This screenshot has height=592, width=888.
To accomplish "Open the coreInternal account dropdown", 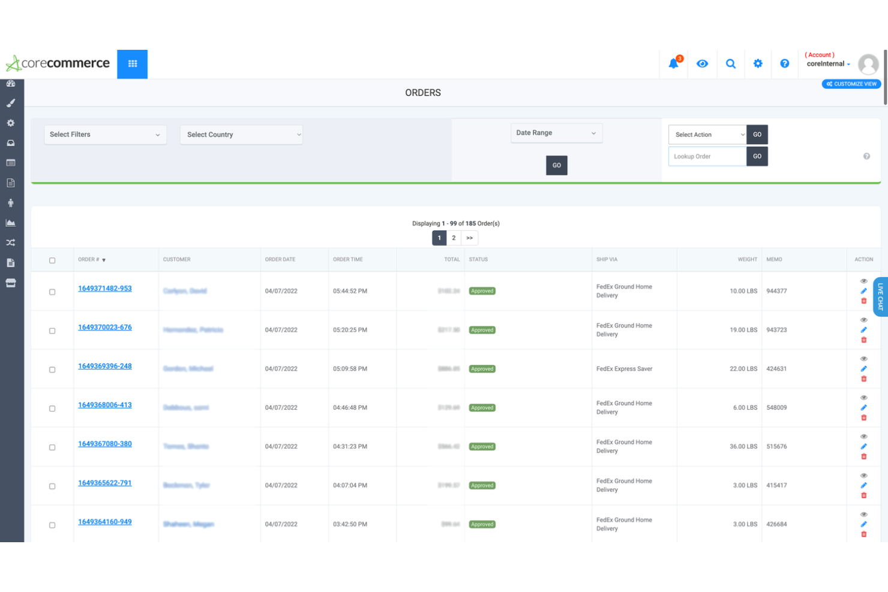I will 828,64.
